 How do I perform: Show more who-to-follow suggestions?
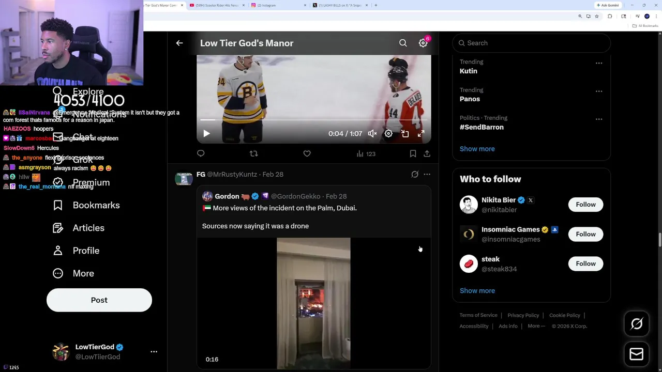[x=477, y=290]
